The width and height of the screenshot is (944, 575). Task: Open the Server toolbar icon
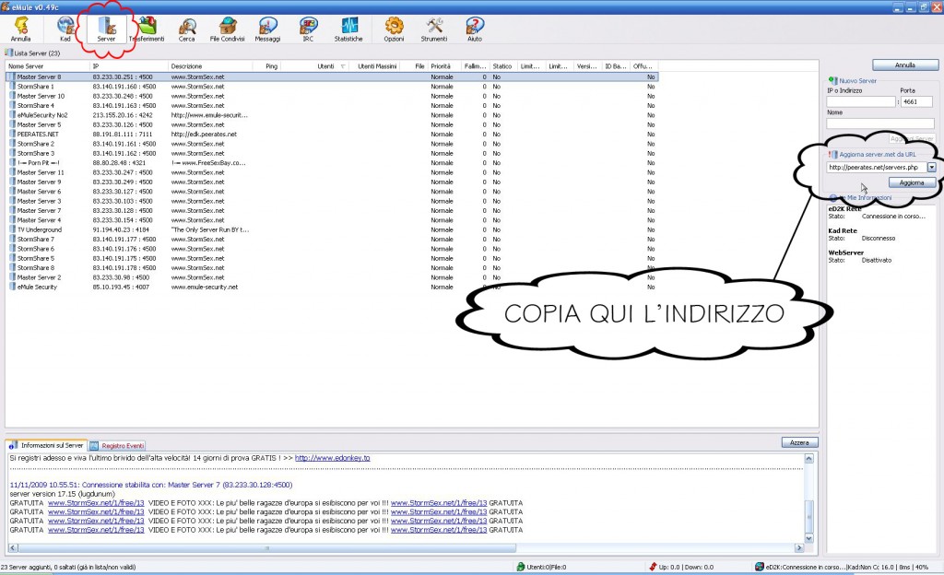[x=107, y=29]
